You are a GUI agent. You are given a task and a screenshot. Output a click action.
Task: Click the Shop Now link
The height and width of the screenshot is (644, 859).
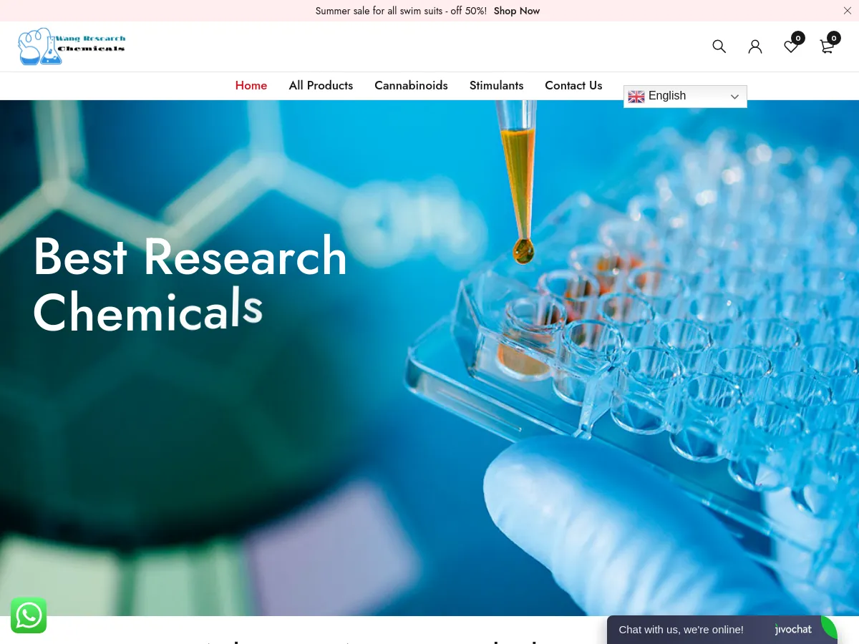point(517,10)
